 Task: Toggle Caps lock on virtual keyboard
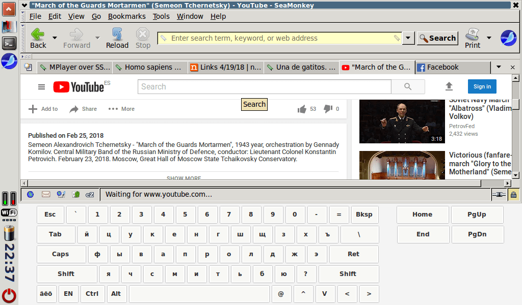(x=61, y=254)
